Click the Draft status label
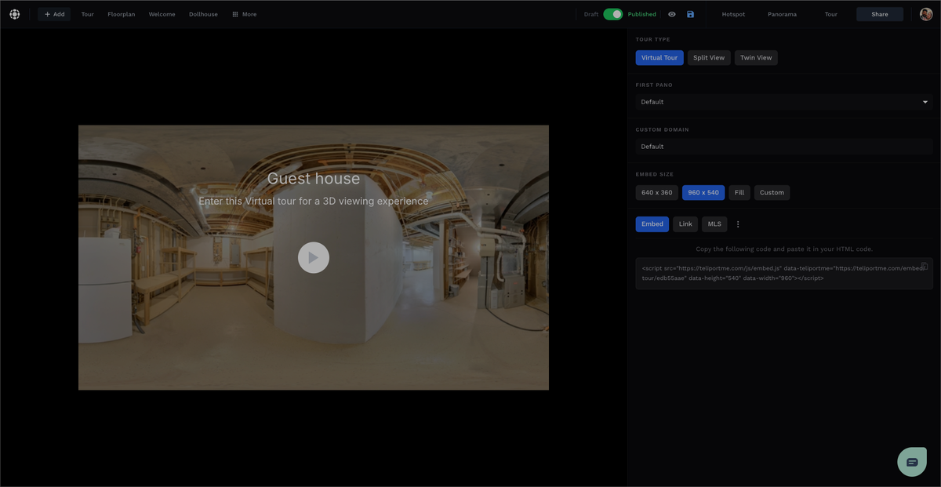 coord(591,14)
